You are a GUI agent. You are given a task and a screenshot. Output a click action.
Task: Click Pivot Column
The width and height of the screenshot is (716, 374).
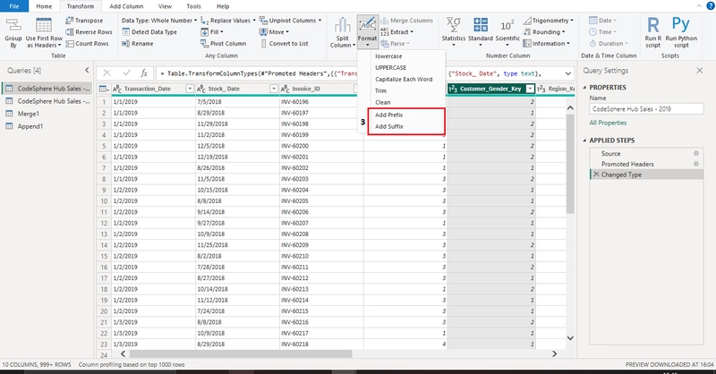point(223,43)
